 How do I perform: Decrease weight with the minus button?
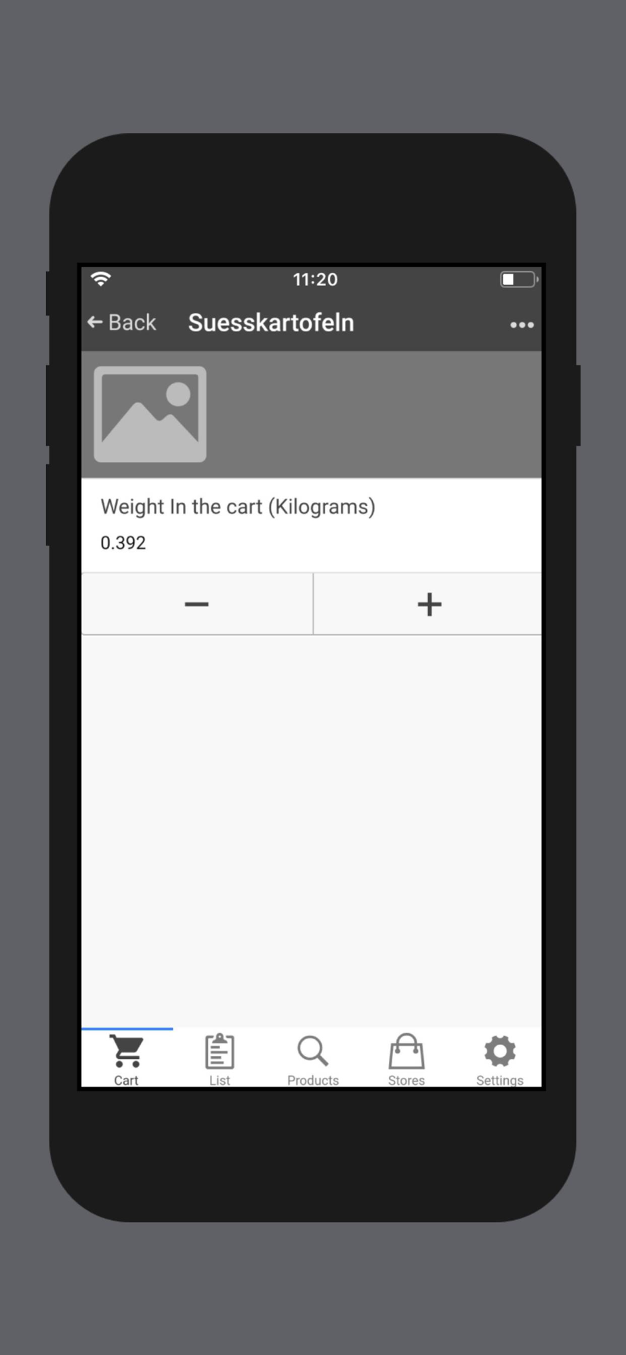[x=197, y=604]
